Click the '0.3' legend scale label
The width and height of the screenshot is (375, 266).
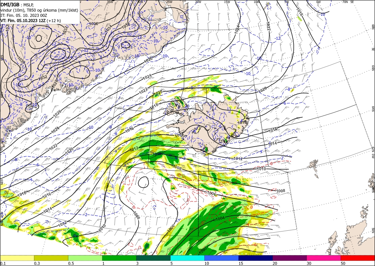[37, 264]
